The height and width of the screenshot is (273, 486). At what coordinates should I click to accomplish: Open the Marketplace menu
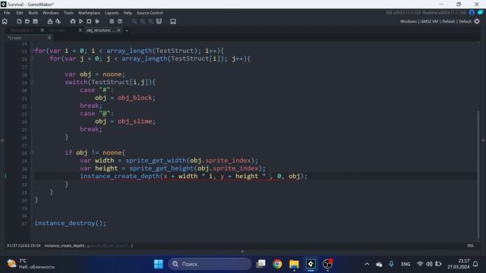89,13
